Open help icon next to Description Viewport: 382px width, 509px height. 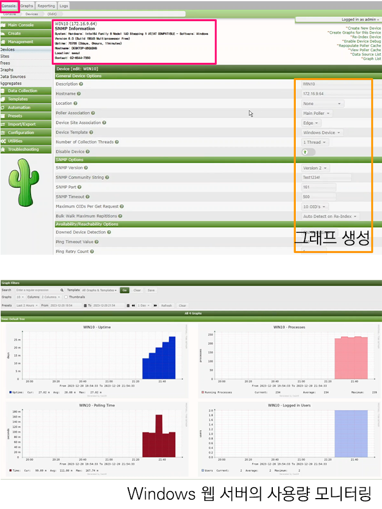pyautogui.click(x=81, y=84)
